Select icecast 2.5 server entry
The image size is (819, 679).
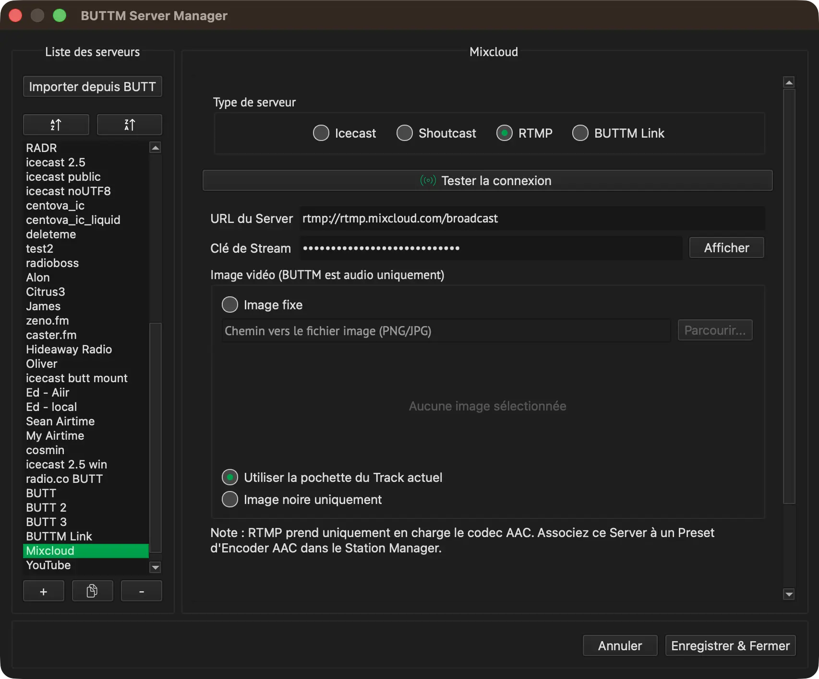[86, 162]
